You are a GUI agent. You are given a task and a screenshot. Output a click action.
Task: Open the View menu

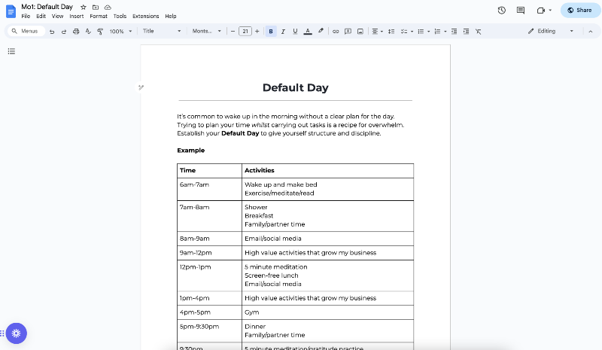tap(58, 16)
